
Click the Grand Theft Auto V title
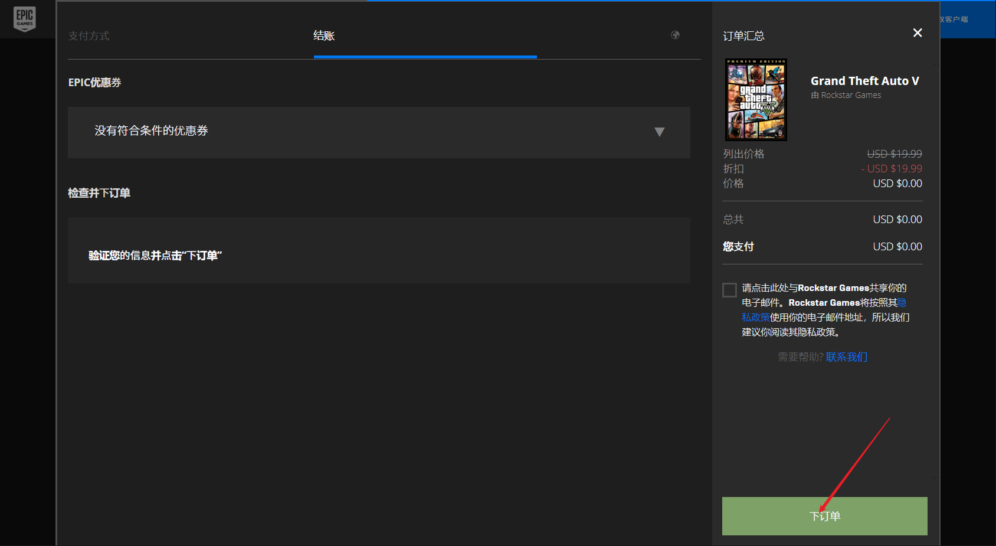click(865, 81)
